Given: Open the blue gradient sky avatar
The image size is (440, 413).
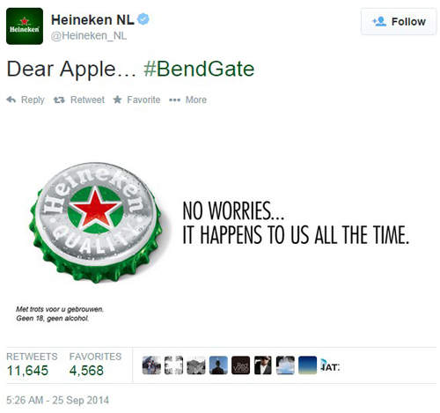Looking at the screenshot, I should pos(307,365).
